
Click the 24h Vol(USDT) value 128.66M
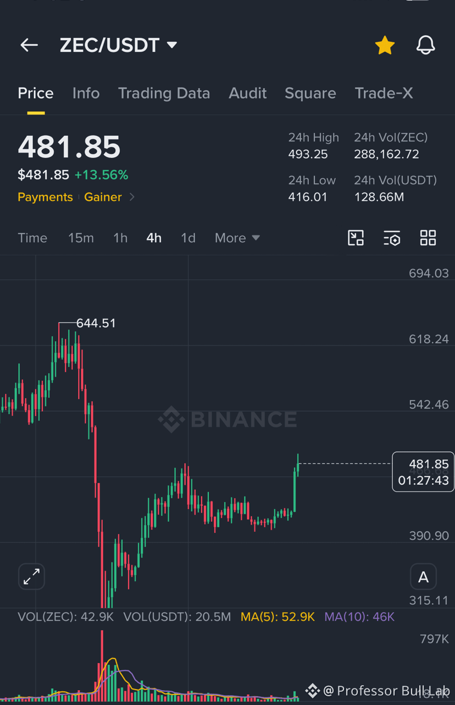pos(379,197)
